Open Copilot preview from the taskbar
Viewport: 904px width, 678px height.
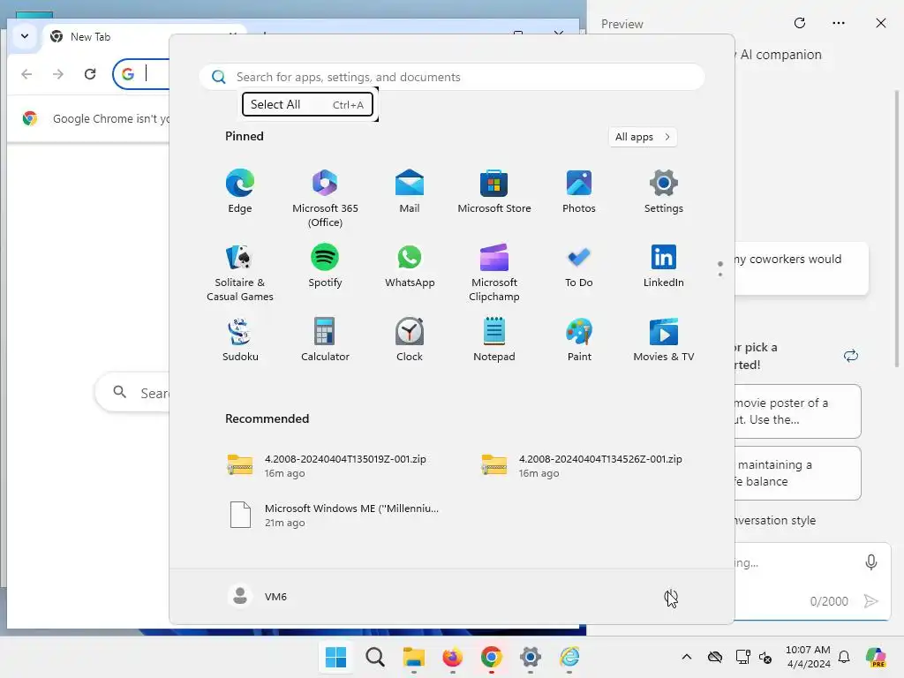point(876,657)
